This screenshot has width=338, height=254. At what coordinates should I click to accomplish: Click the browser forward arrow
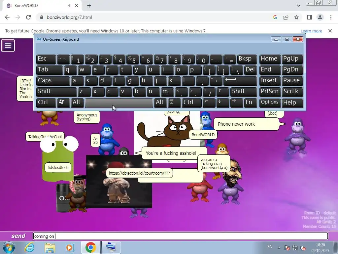tap(18, 17)
